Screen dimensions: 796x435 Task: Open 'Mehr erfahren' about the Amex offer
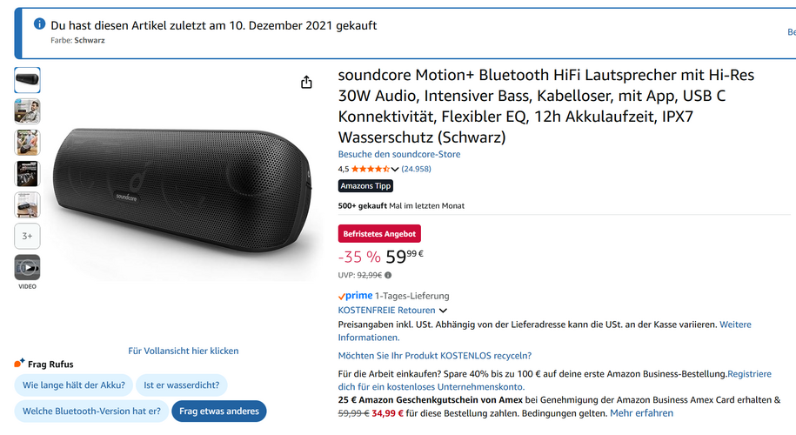pos(641,413)
